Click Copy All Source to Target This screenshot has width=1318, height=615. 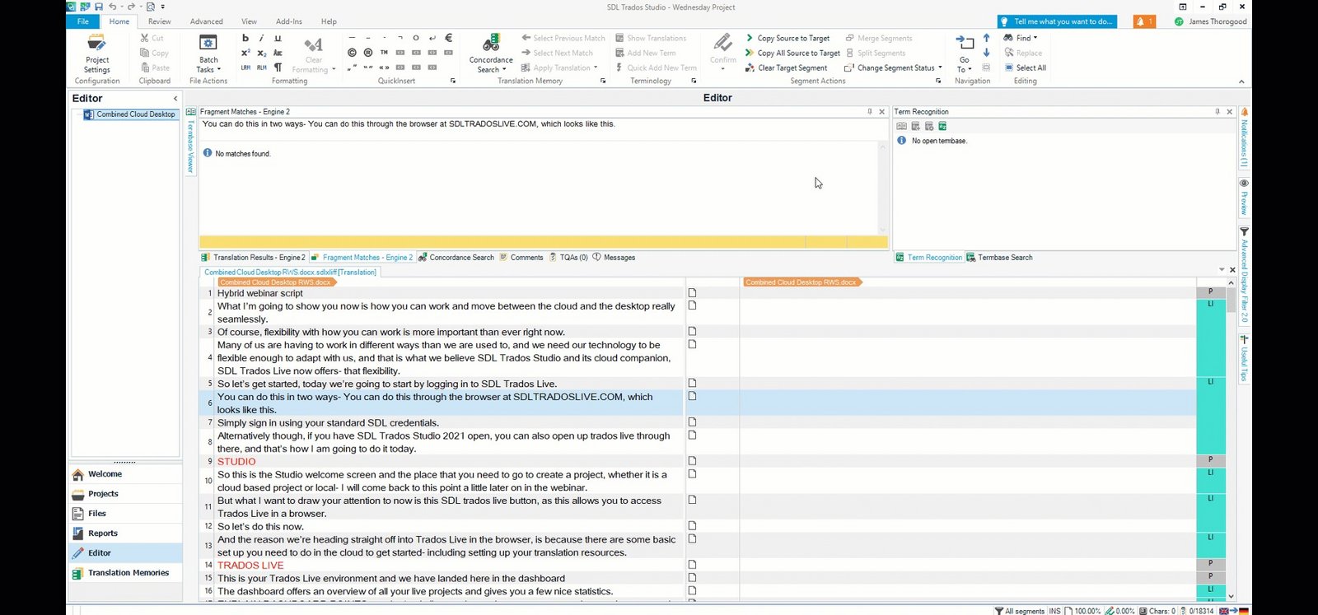(792, 53)
